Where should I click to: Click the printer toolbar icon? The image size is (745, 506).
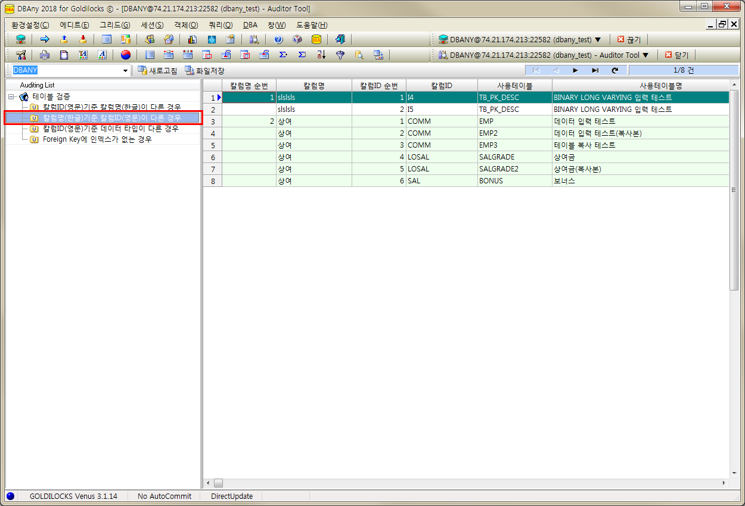[x=45, y=55]
